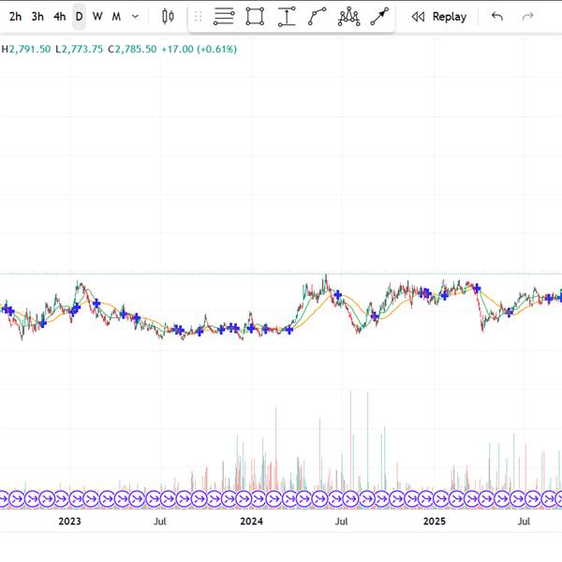Pick the text annotation tool
Viewport: 562px width, 562px height.
[287, 17]
